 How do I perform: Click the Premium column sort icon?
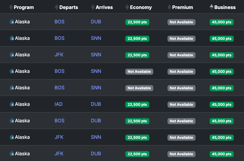pyautogui.click(x=169, y=7)
